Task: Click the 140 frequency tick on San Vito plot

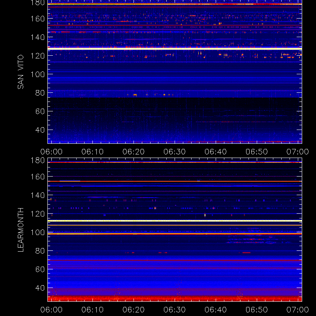Action: (38, 37)
